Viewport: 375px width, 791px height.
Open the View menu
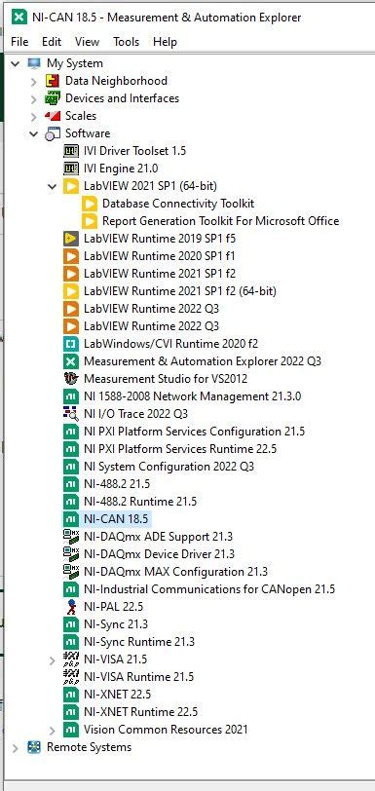point(87,41)
